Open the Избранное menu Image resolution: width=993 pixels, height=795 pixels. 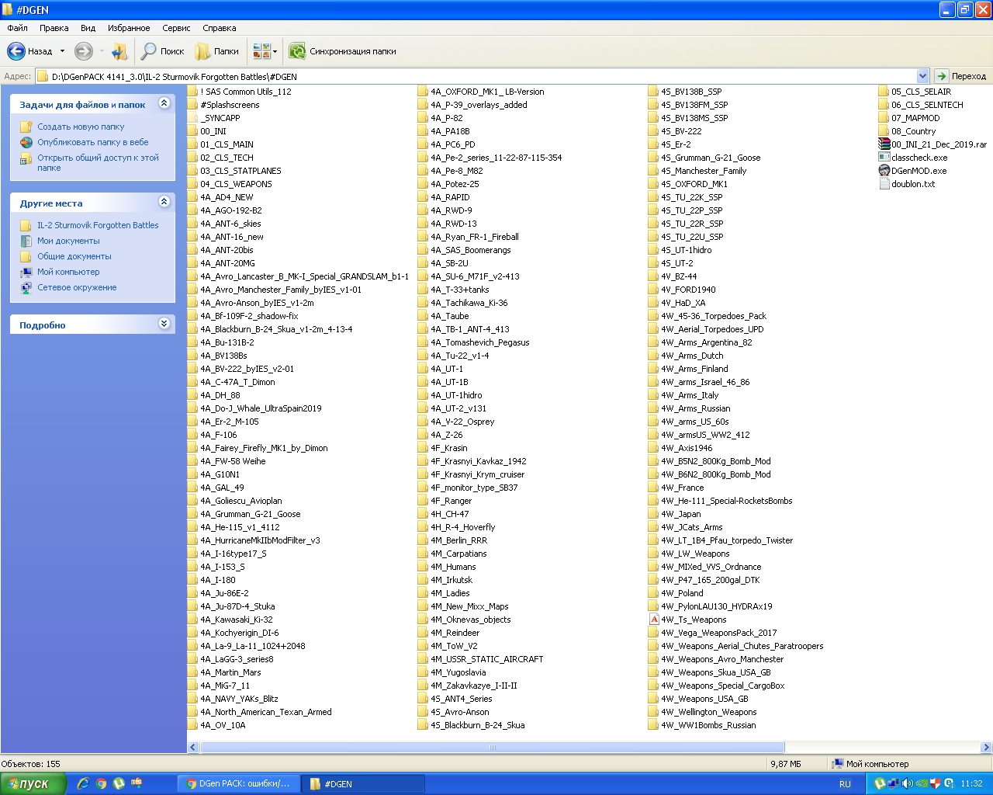point(129,28)
